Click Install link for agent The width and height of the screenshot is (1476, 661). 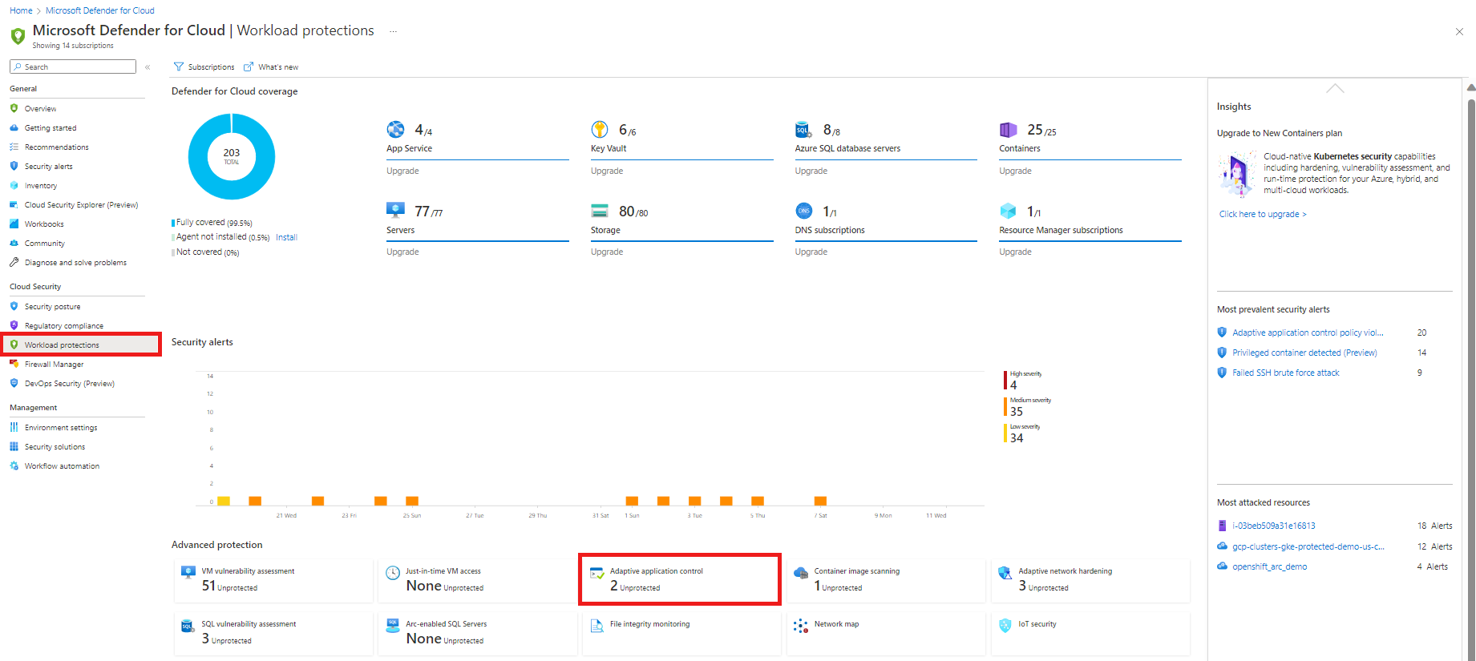[286, 238]
